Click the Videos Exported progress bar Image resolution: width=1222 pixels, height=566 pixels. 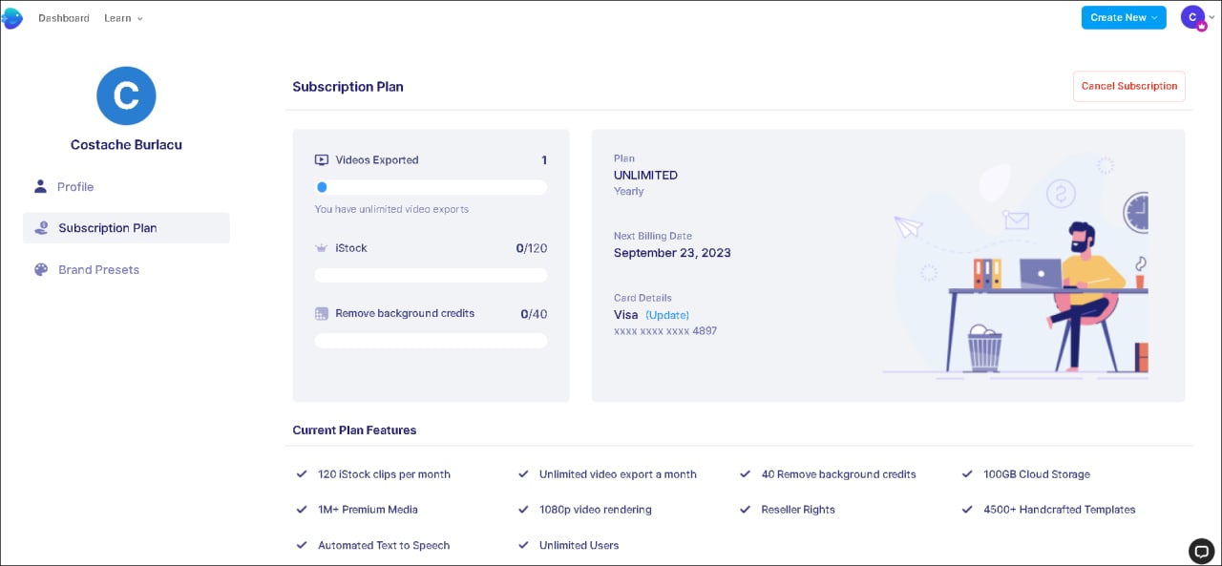click(431, 188)
